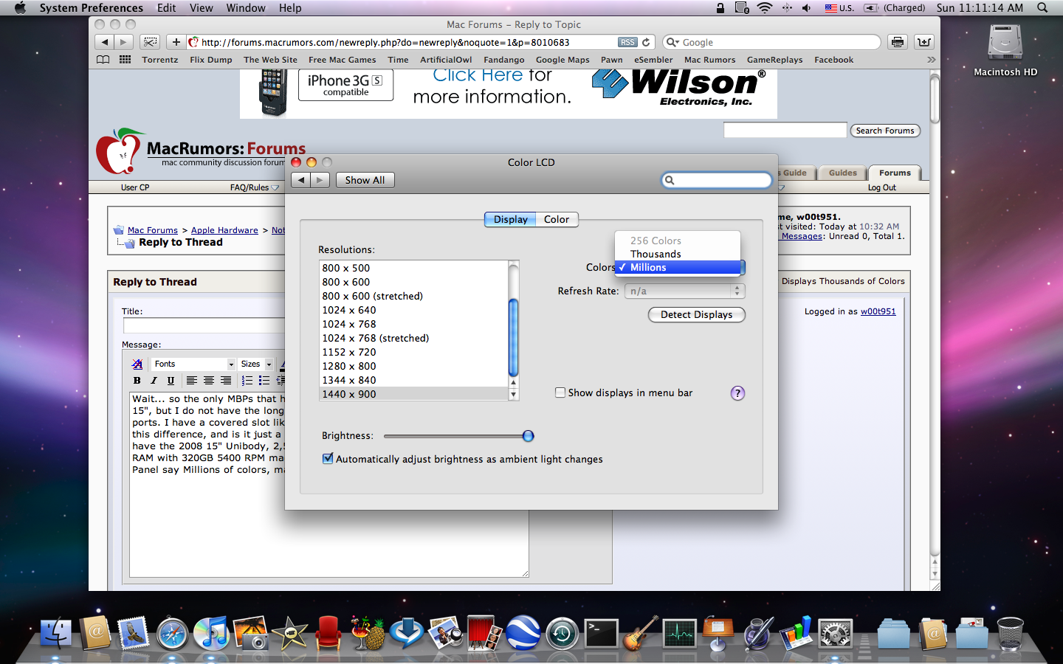Toggle automatic brightness adjustment checkbox
The image size is (1063, 664).
click(x=328, y=458)
